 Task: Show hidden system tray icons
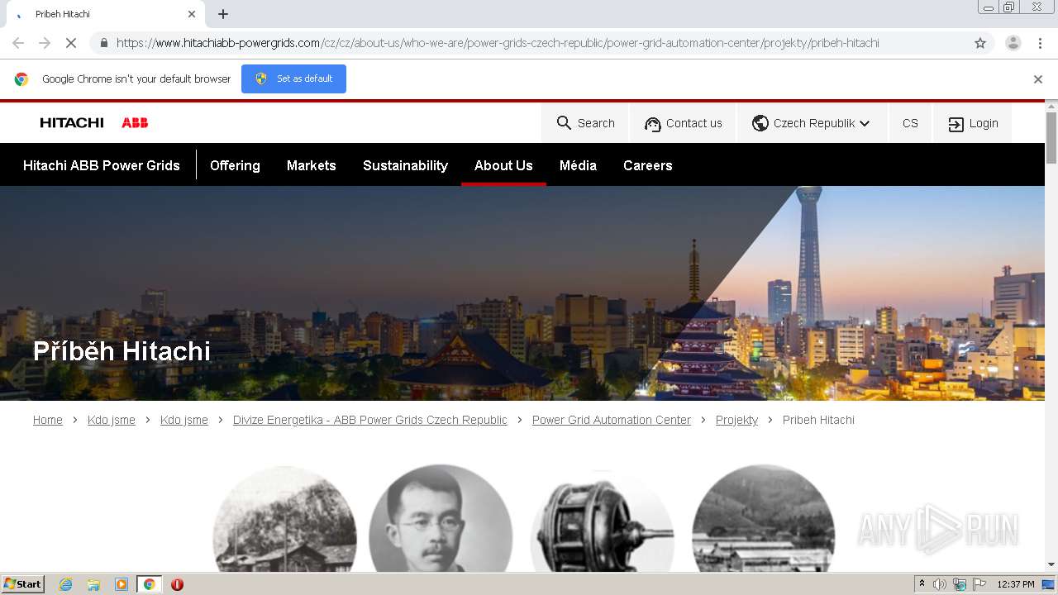[922, 584]
